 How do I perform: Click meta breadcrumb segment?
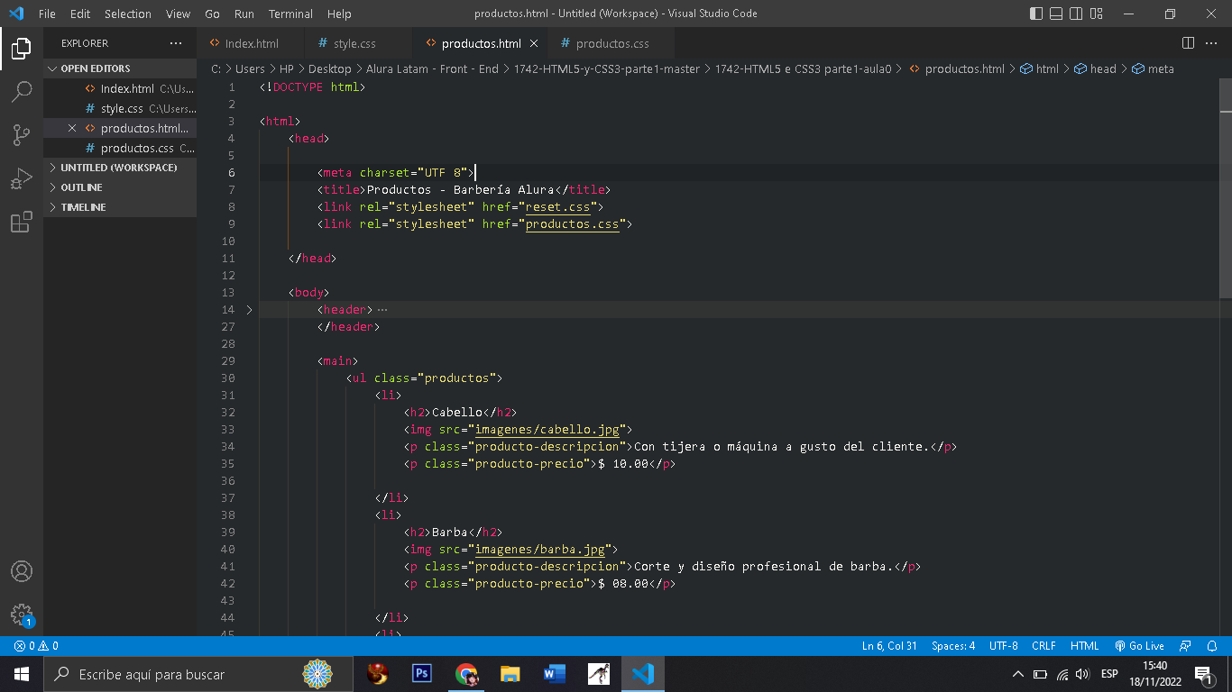[x=1153, y=68]
